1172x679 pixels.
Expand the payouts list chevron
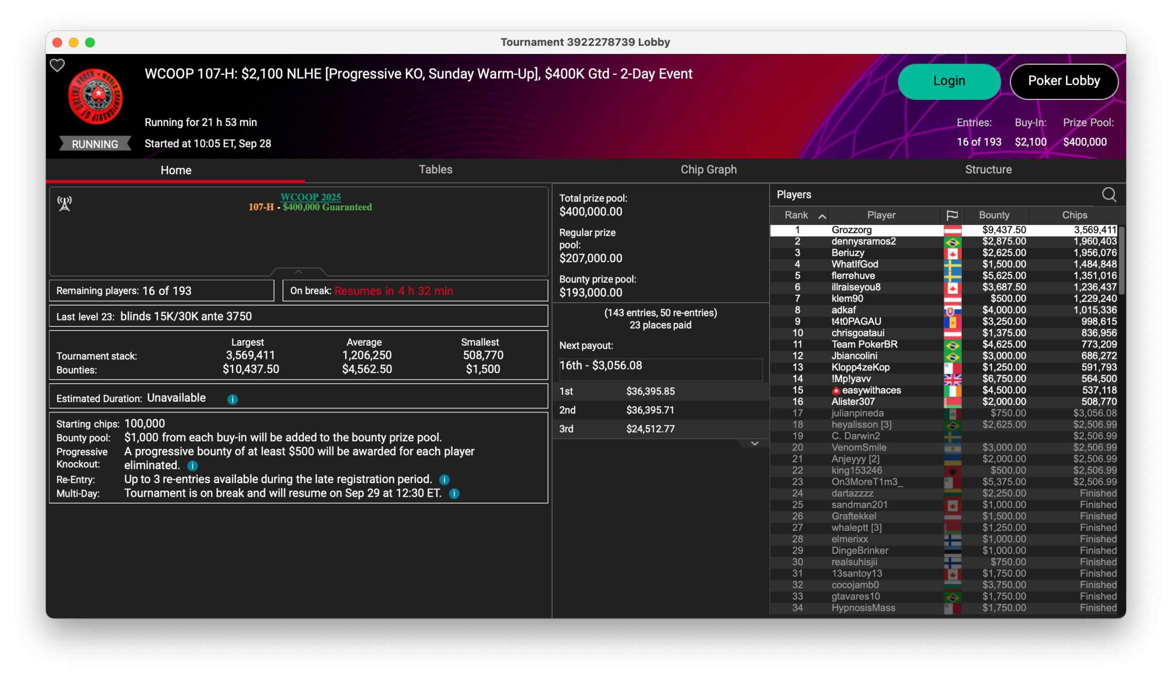click(754, 443)
